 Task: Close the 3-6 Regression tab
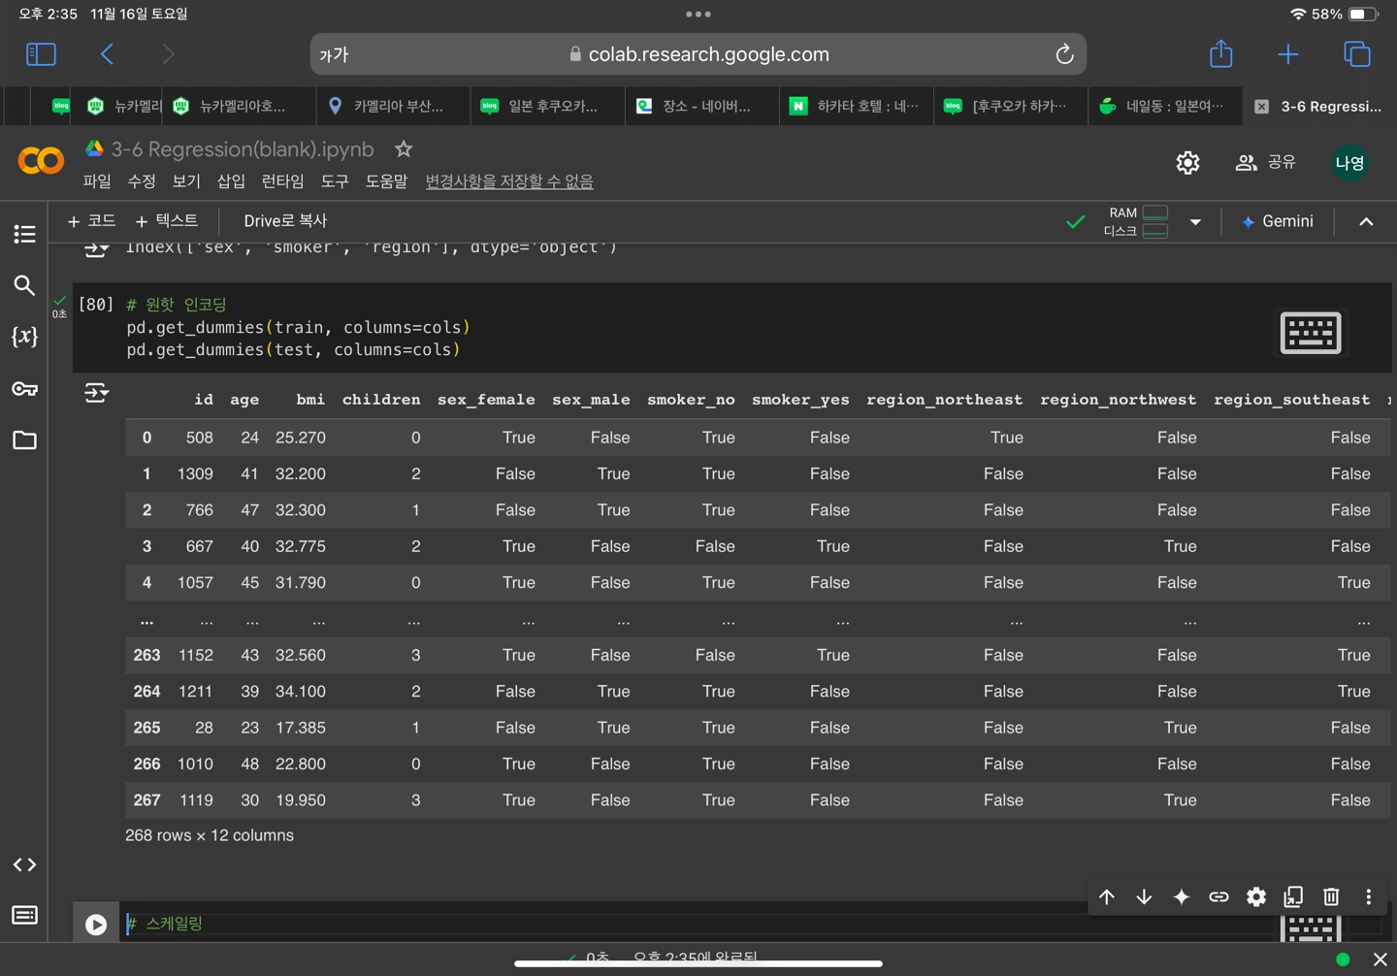[1261, 107]
